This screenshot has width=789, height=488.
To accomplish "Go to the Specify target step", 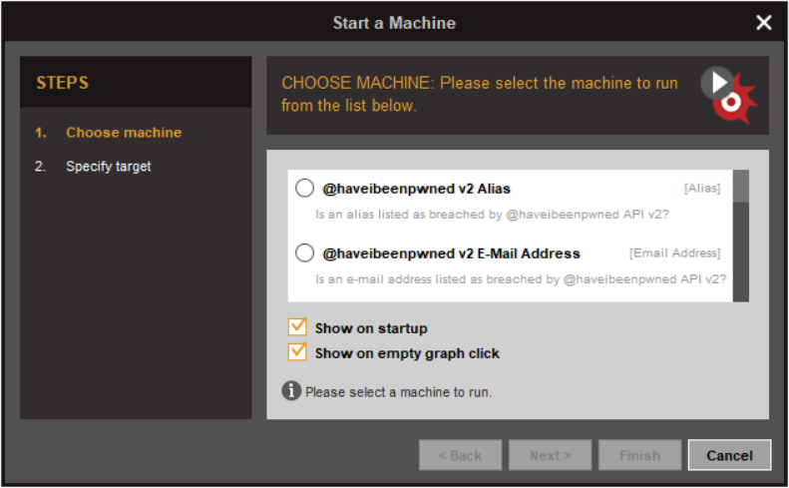I will [109, 167].
